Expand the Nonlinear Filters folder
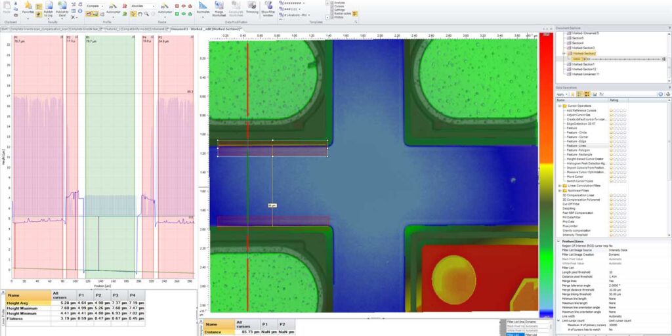The height and width of the screenshot is (336, 672). (560, 190)
